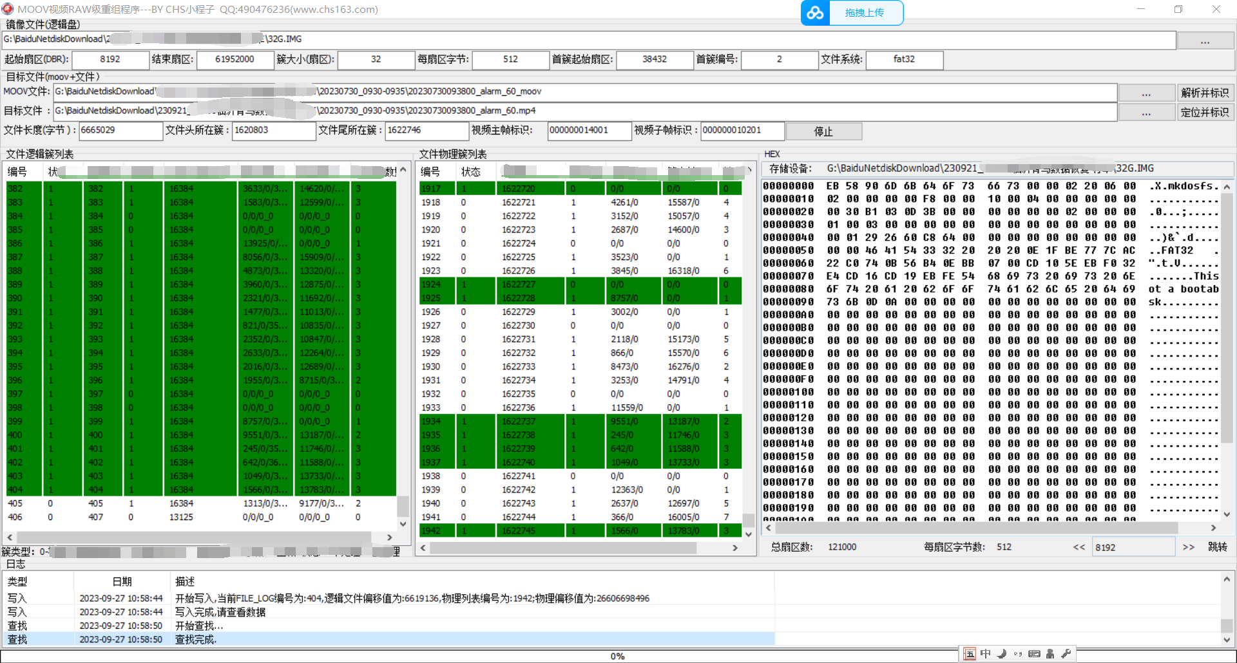Click the MOOV file path field
The height and width of the screenshot is (663, 1237).
coord(585,92)
